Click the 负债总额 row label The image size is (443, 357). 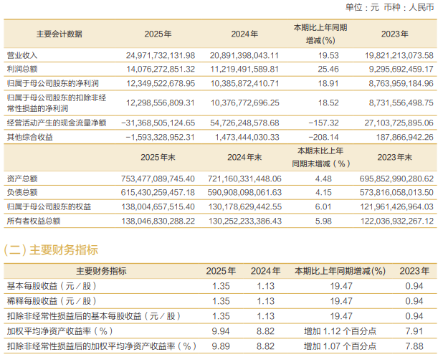pyautogui.click(x=22, y=193)
